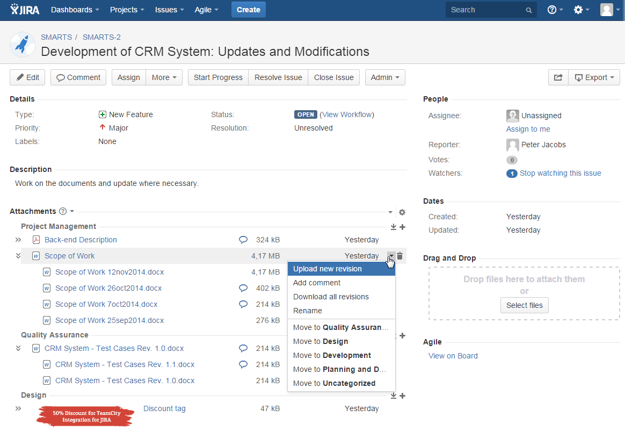Click inside the Search field
This screenshot has height=431, width=625.
pyautogui.click(x=486, y=9)
